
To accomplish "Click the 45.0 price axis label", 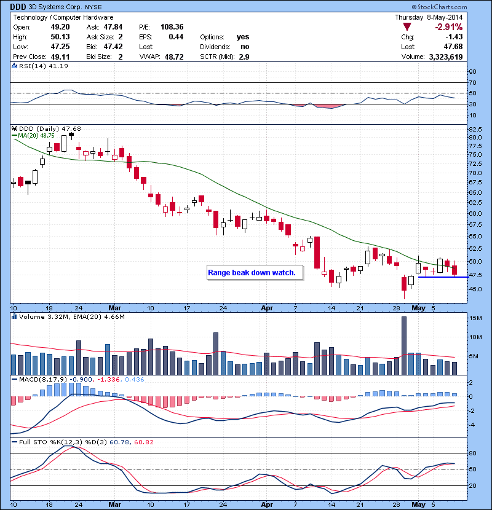I will (x=475, y=289).
